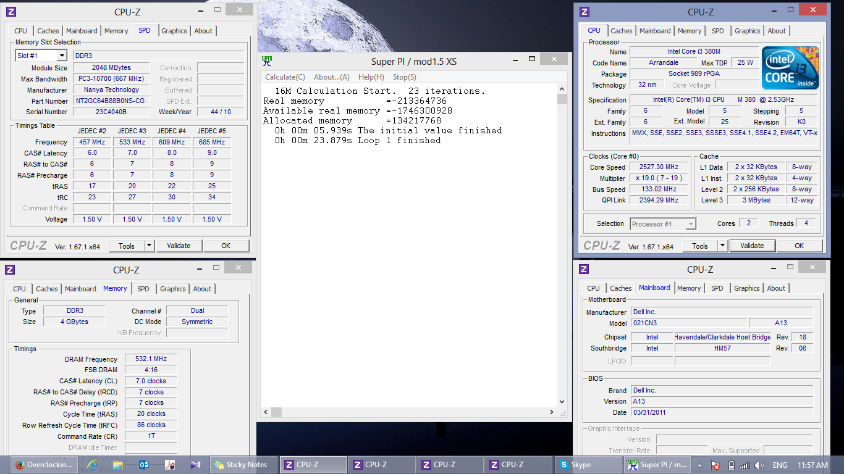Click the Max Bandwidth value PC3-10700 (667 MHz)
844x474 pixels.
click(111, 79)
